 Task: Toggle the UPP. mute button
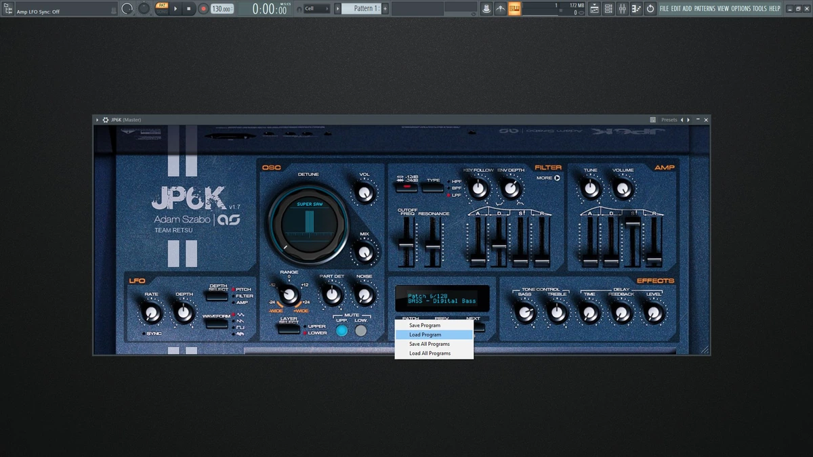coord(341,330)
